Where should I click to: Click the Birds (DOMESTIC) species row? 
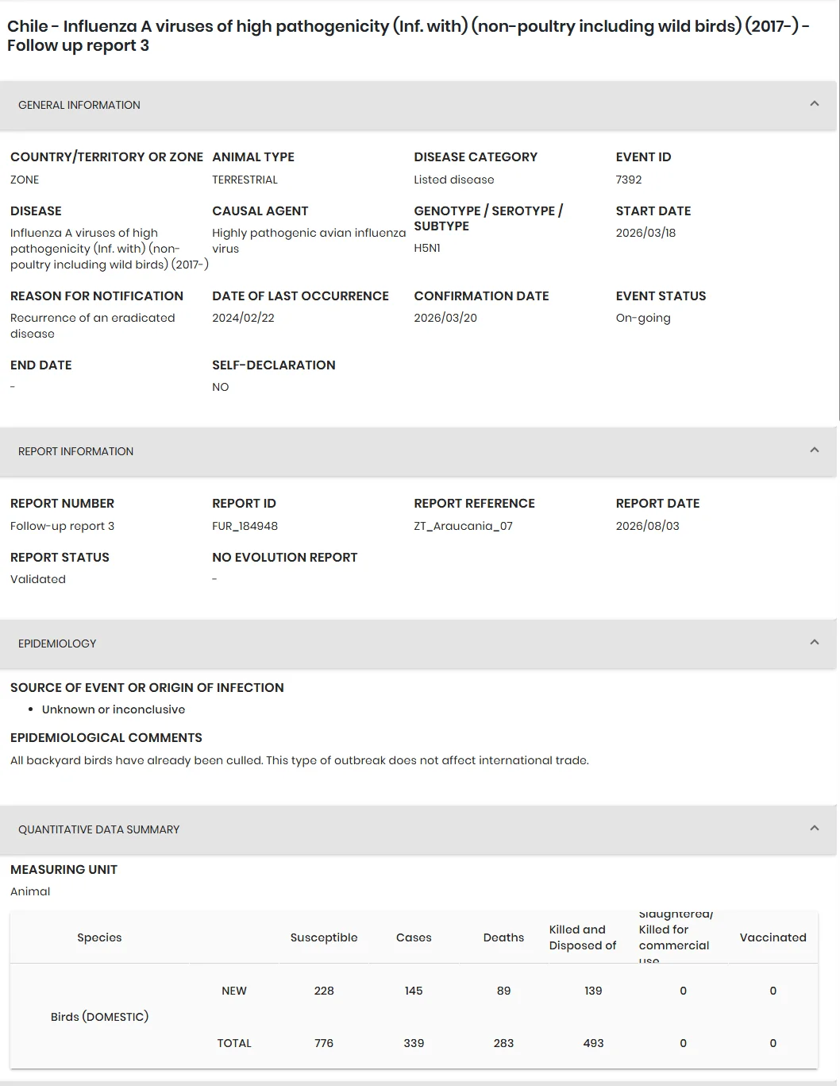coord(99,1017)
